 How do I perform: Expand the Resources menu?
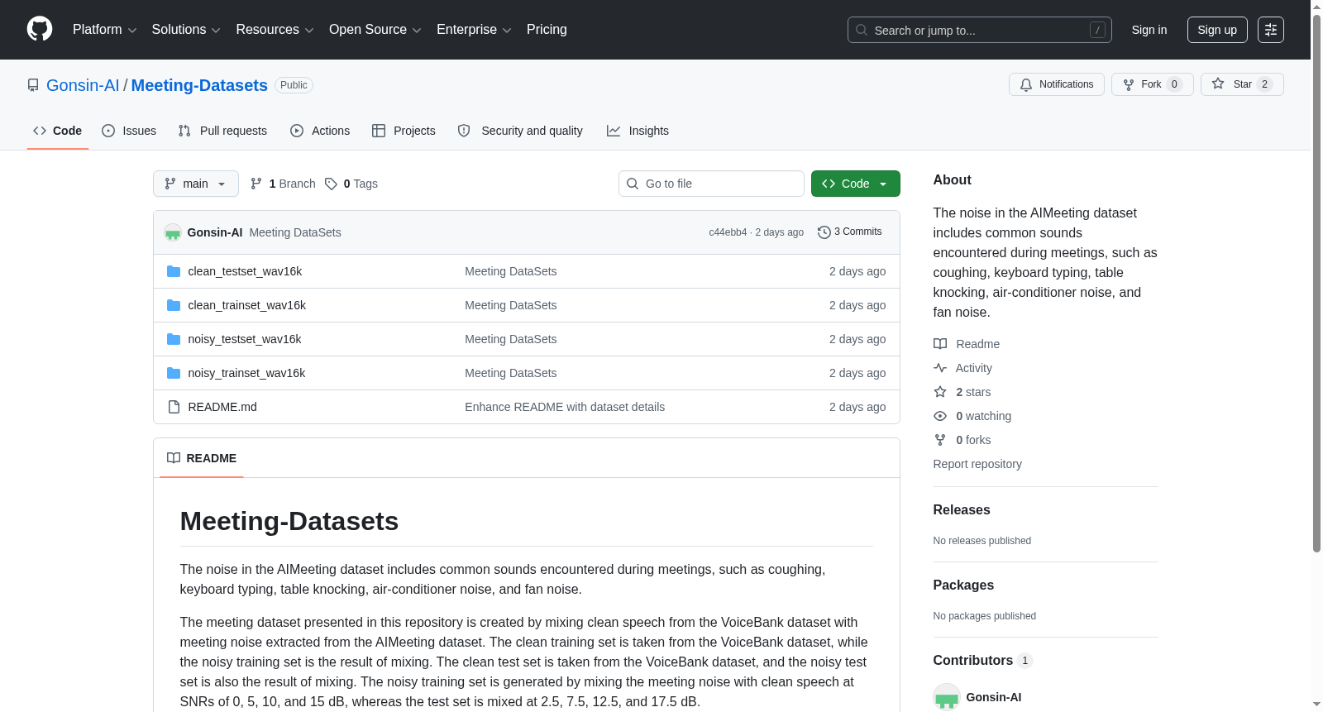coord(275,30)
